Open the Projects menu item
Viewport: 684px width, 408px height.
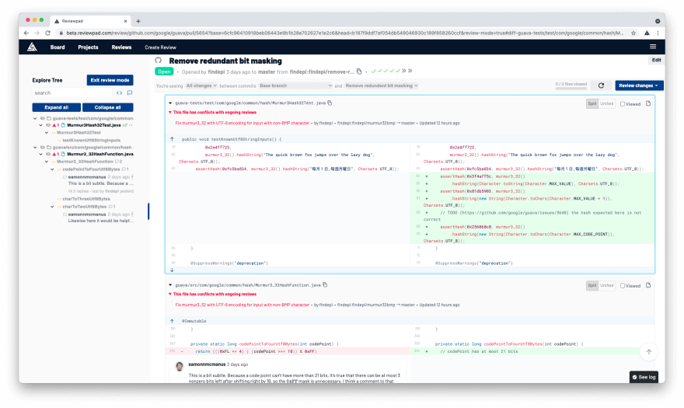coord(88,47)
